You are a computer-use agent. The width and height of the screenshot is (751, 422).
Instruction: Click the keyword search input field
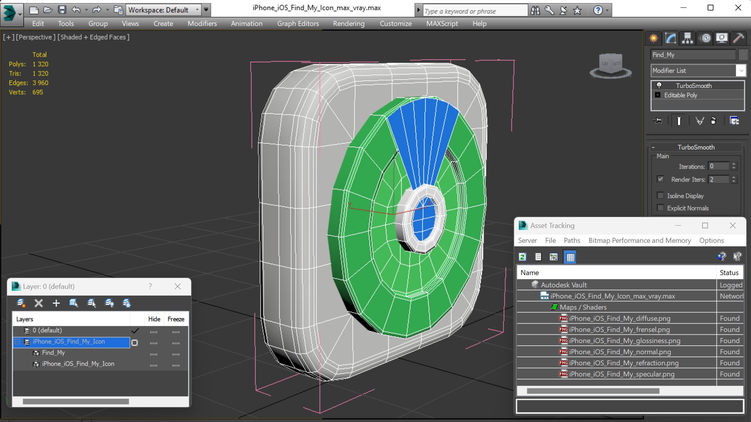[x=475, y=11]
